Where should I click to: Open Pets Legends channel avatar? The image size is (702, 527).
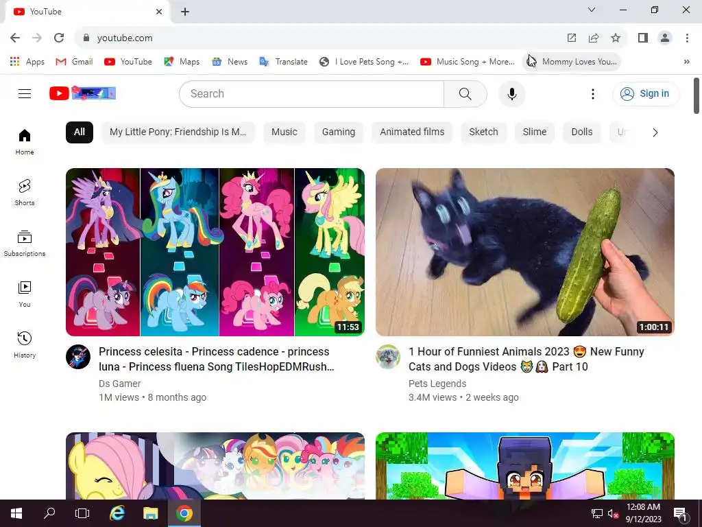388,357
